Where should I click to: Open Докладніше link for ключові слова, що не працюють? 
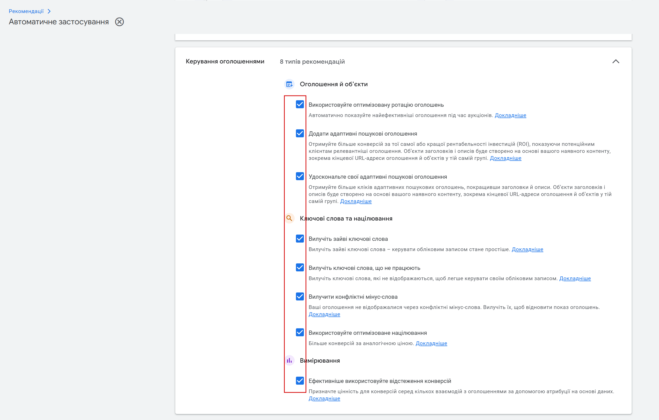tap(575, 278)
